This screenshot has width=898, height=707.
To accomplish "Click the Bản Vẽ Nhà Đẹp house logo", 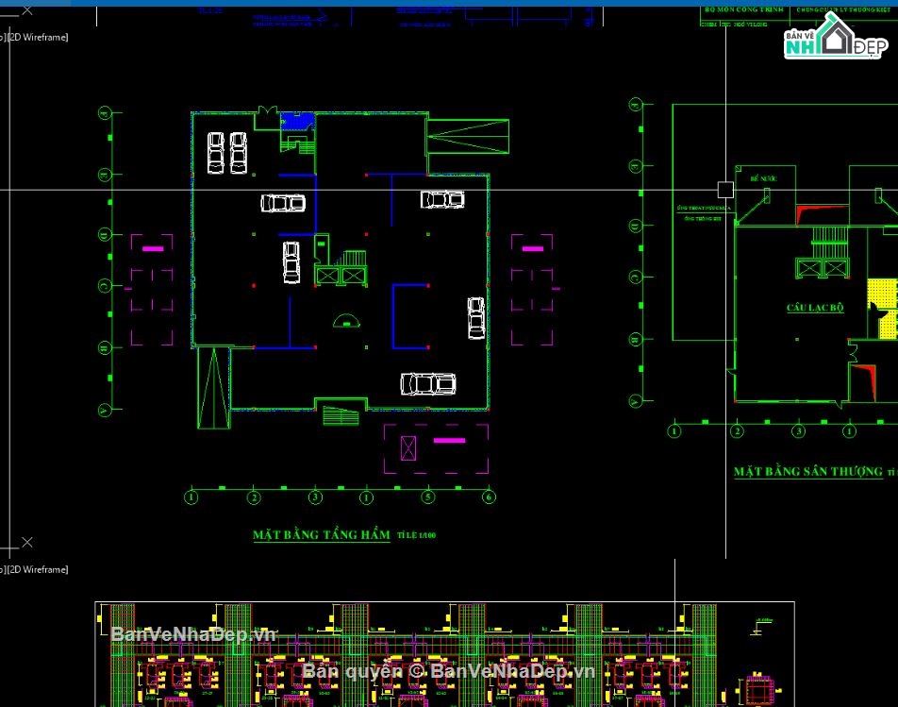I will [x=833, y=40].
